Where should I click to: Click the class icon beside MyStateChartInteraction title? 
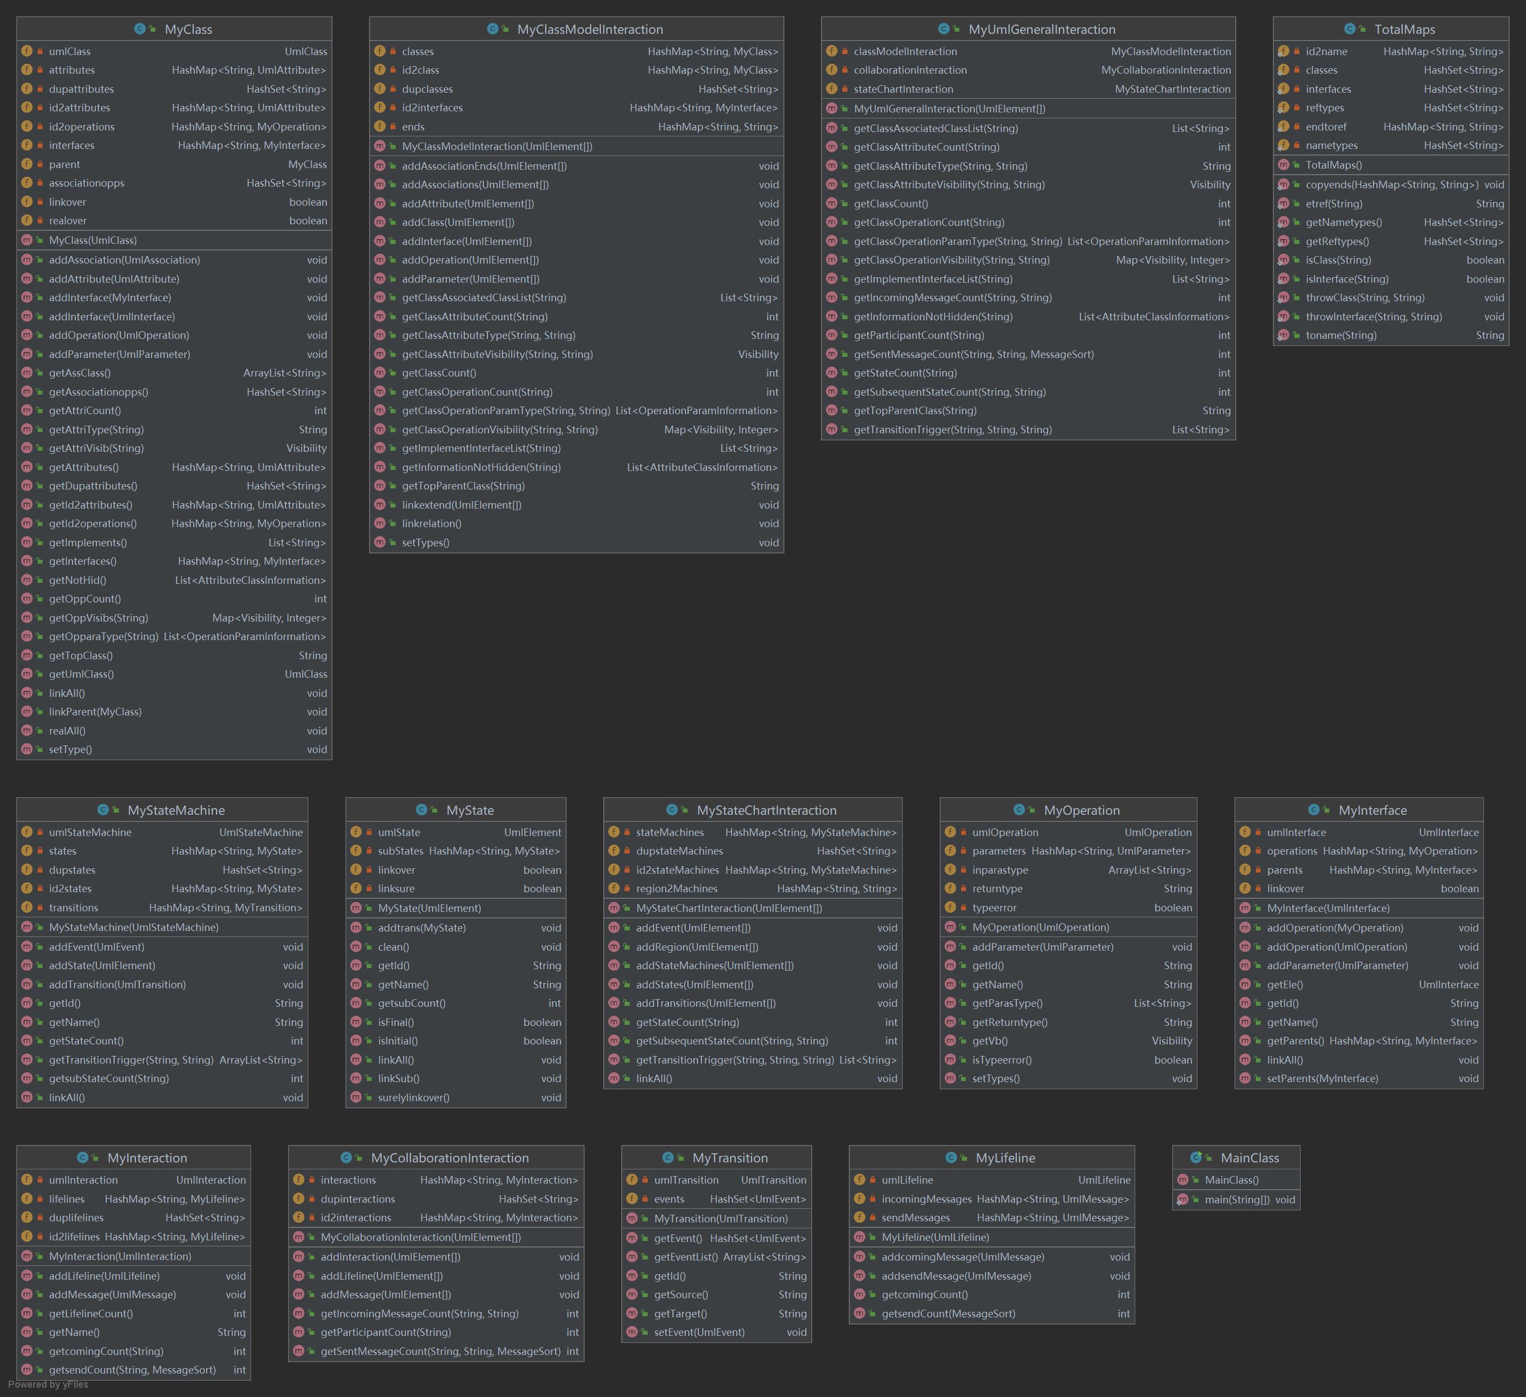tap(672, 810)
